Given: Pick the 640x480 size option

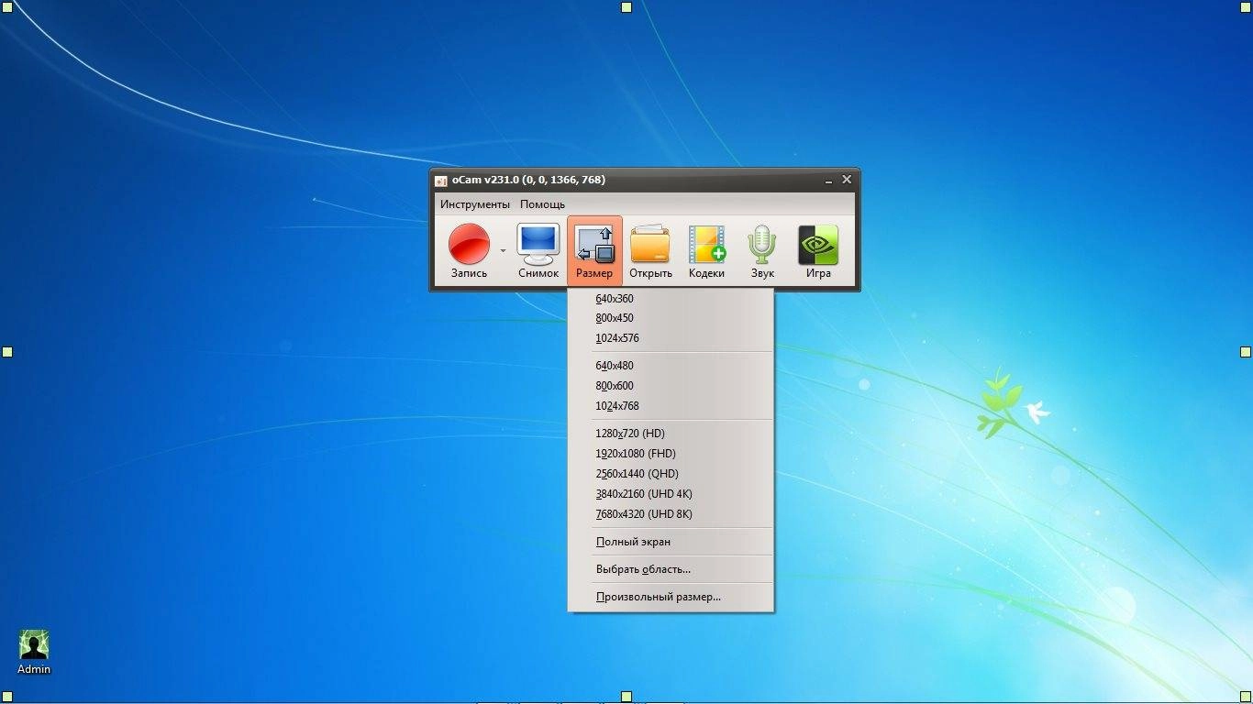Looking at the screenshot, I should click(671, 366).
